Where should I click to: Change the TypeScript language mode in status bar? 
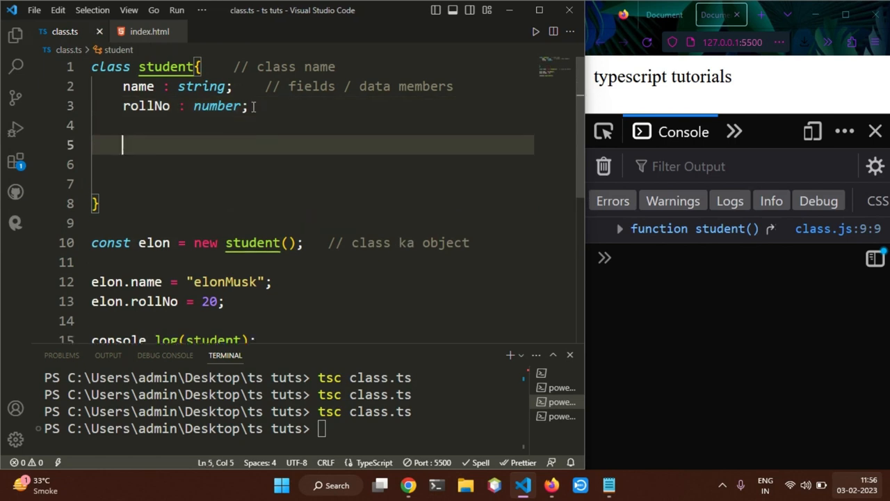point(374,463)
